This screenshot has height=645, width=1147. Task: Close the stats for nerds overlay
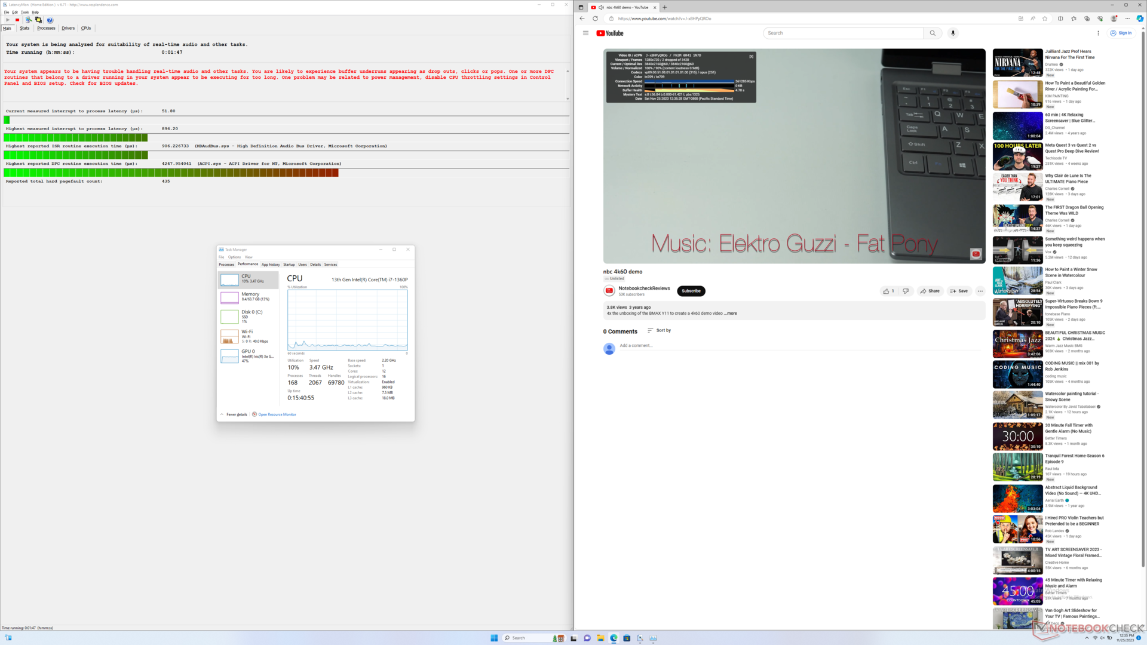click(x=751, y=56)
